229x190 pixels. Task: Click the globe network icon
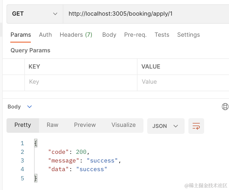tap(225, 107)
